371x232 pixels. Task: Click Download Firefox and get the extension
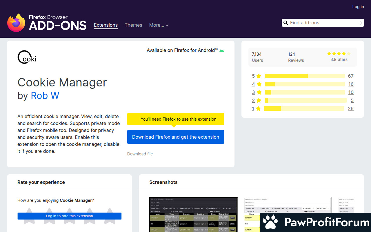(x=176, y=137)
